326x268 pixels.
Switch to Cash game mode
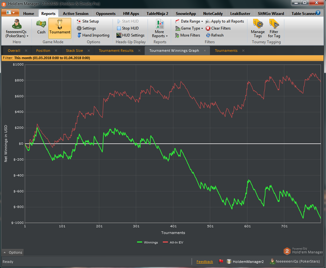pyautogui.click(x=41, y=27)
